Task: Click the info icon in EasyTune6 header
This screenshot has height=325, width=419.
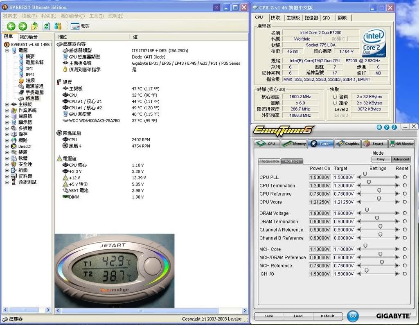Action: [x=394, y=127]
